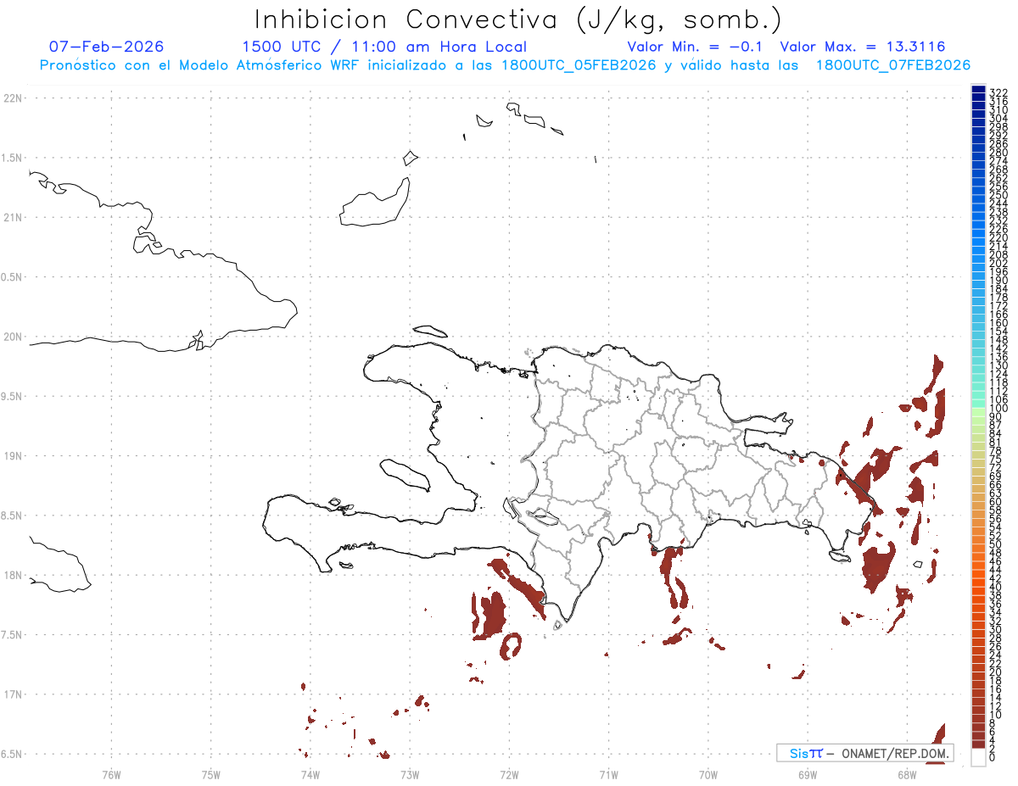Viewport: 1018px width, 786px height.
Task: Click the "69W" longitude label
Action: (808, 774)
